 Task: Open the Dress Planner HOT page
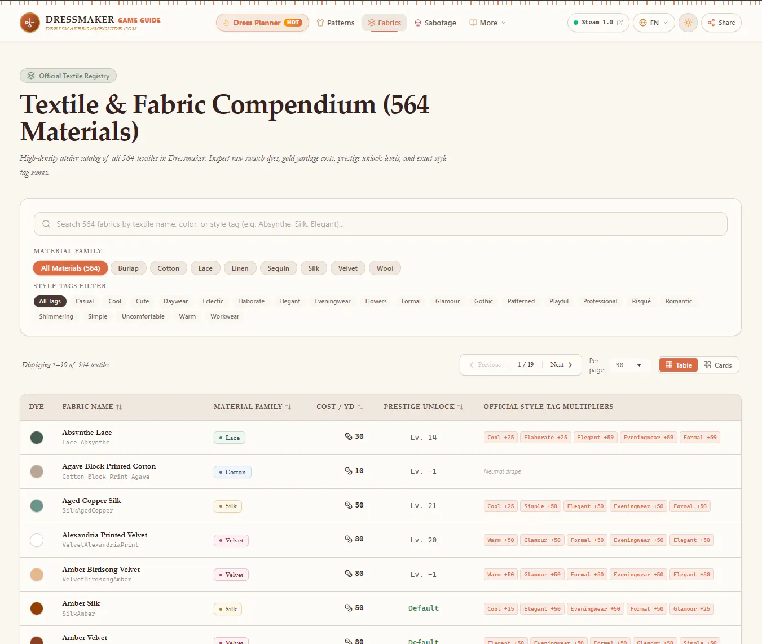pos(262,23)
